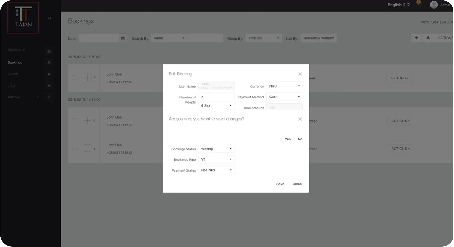454x247 pixels.
Task: Confirm saving changes with Yes
Action: click(287, 139)
